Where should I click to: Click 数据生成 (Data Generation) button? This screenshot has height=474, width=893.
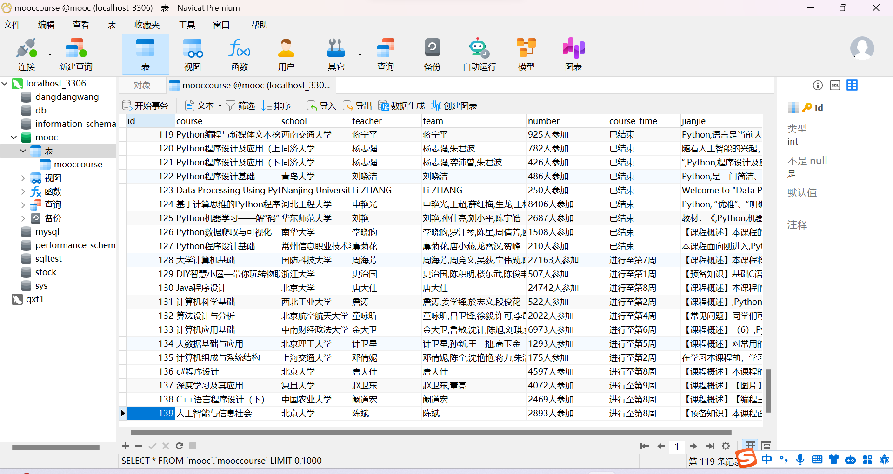point(401,106)
